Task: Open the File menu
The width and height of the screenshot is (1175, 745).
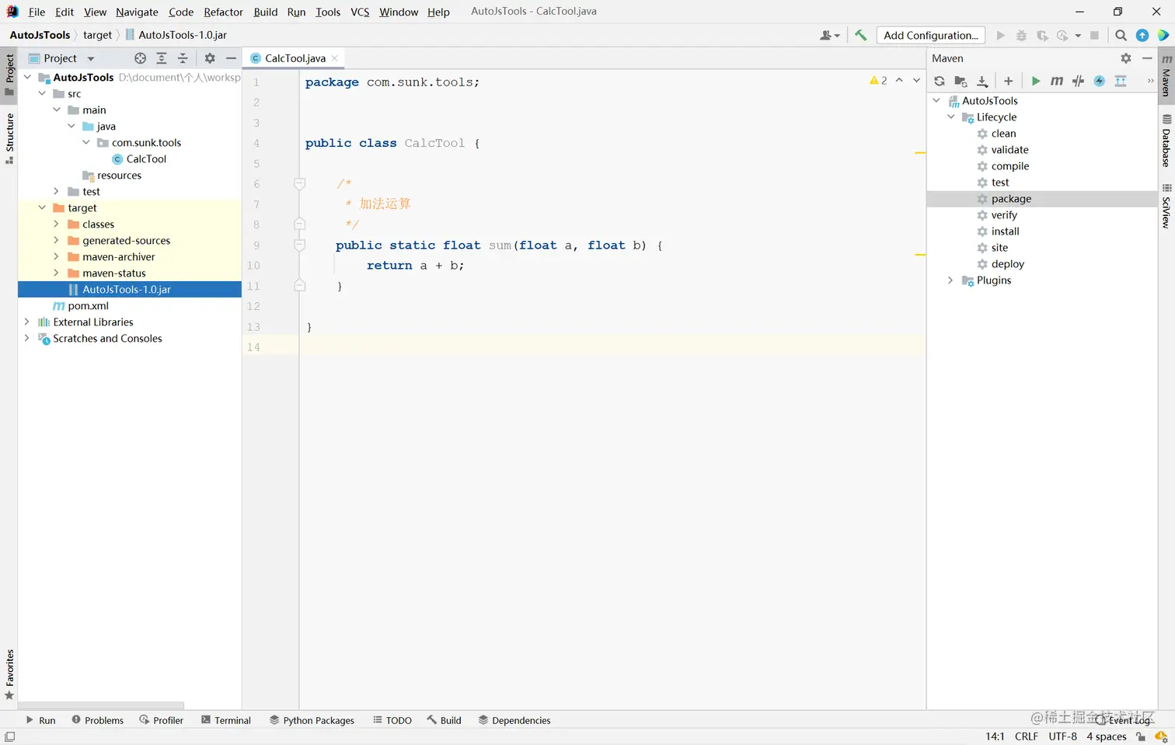Action: [x=37, y=12]
